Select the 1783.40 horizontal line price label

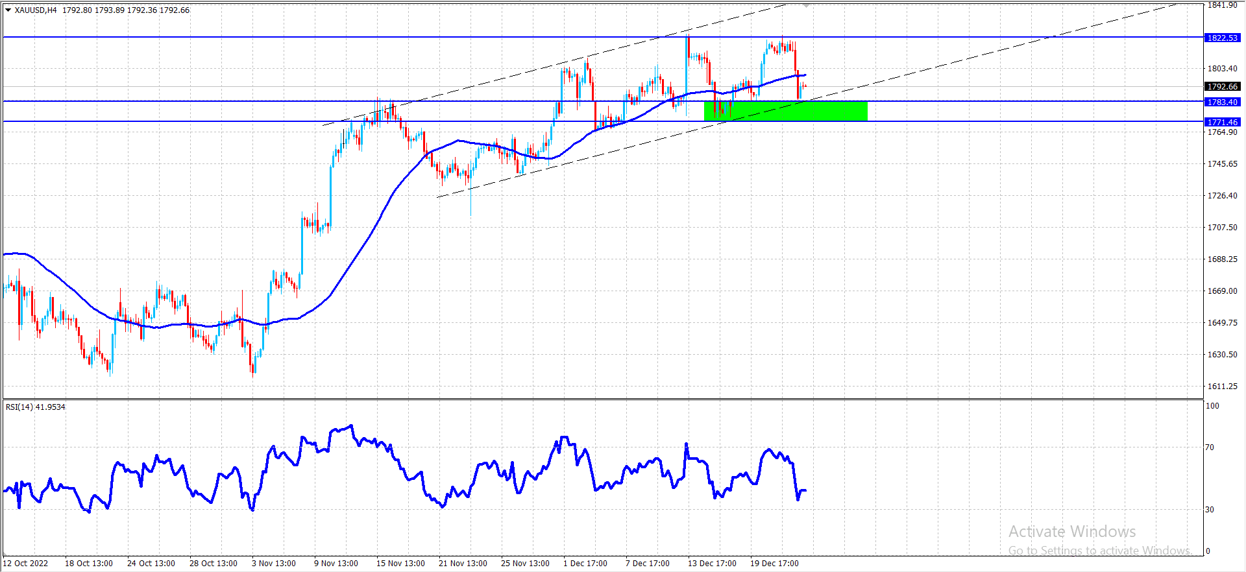1223,102
